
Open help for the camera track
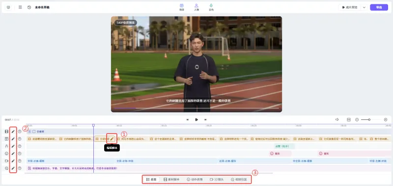pos(20,161)
